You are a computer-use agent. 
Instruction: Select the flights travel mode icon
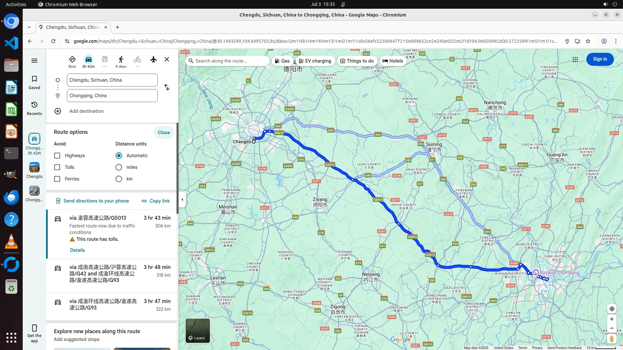click(153, 60)
